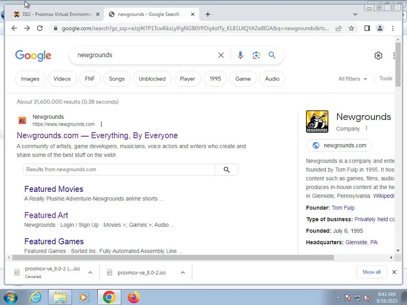
Task: Filter results by Videos
Action: (x=62, y=79)
